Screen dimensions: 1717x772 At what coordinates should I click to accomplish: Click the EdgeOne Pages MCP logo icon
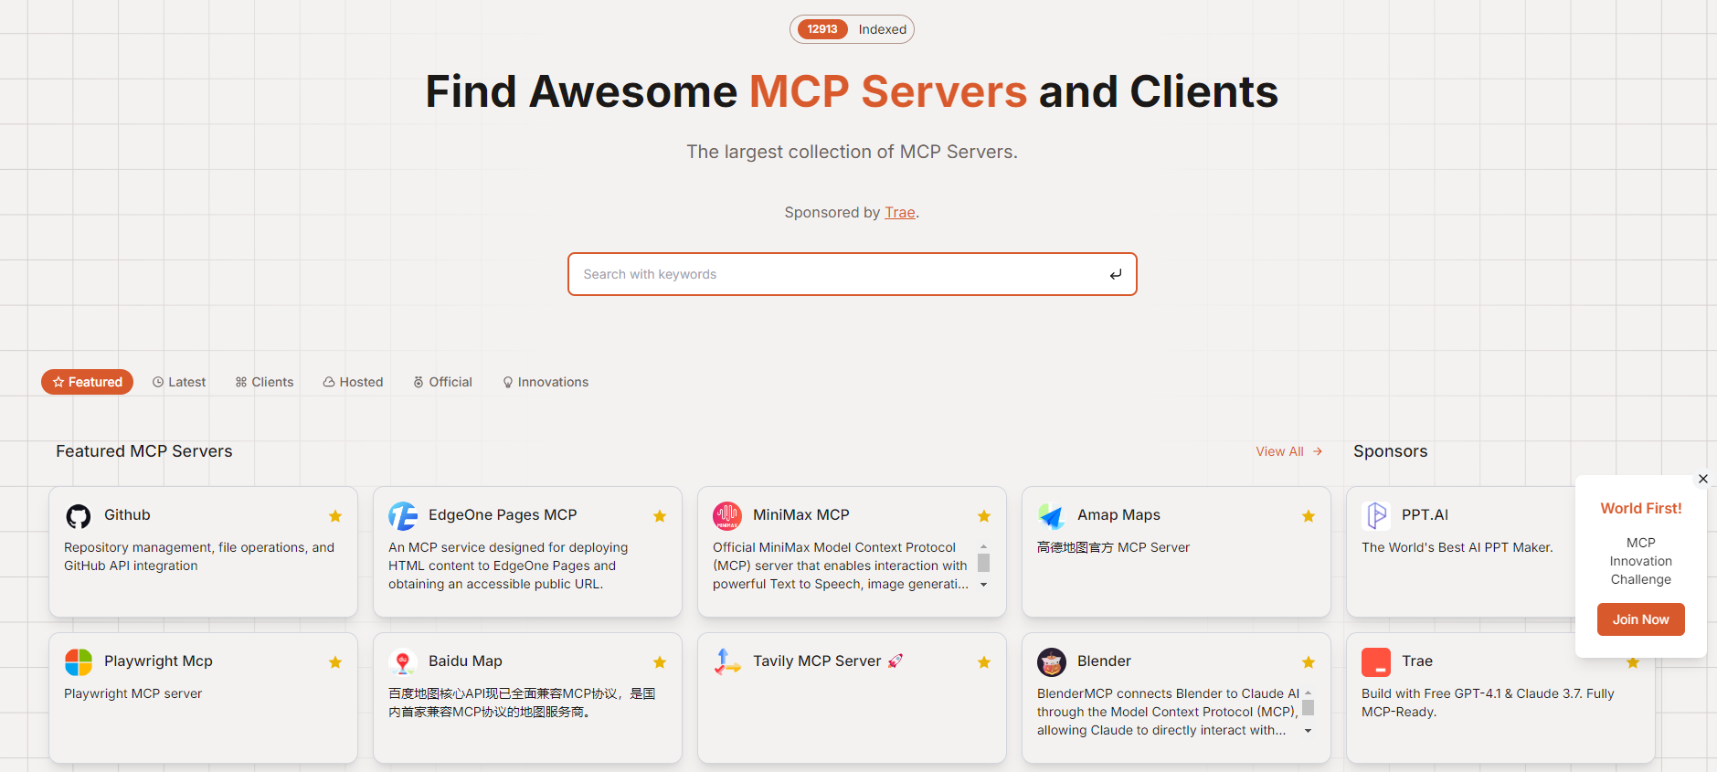tap(403, 516)
